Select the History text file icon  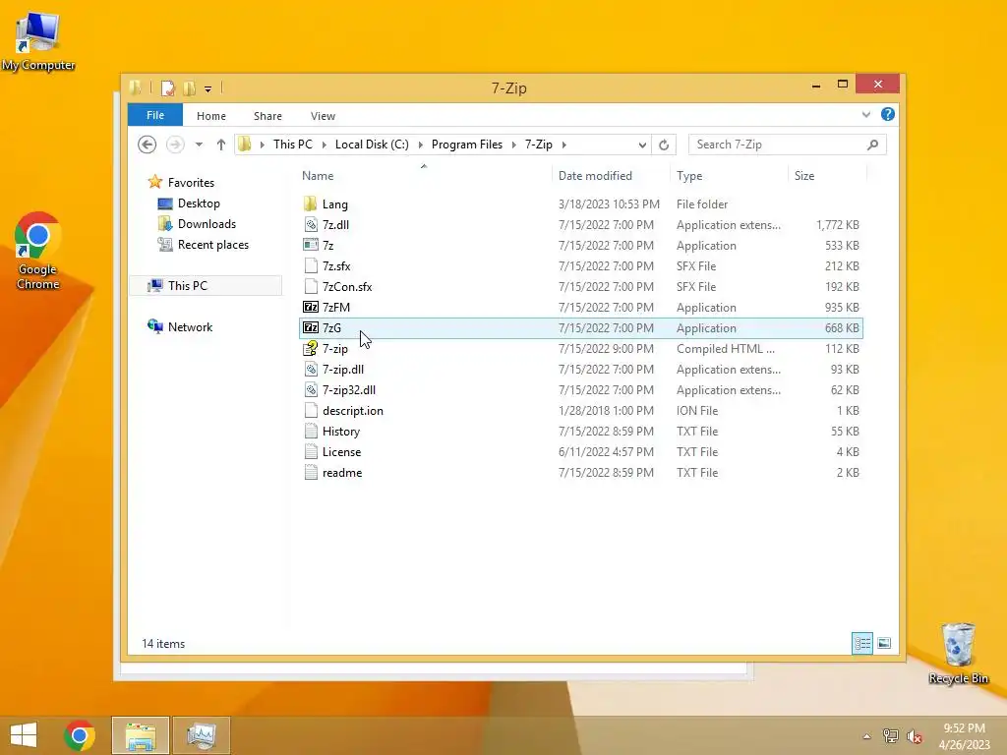click(x=310, y=431)
